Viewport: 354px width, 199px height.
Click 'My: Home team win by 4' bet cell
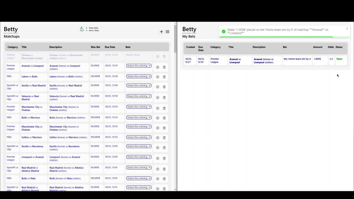coord(297,59)
